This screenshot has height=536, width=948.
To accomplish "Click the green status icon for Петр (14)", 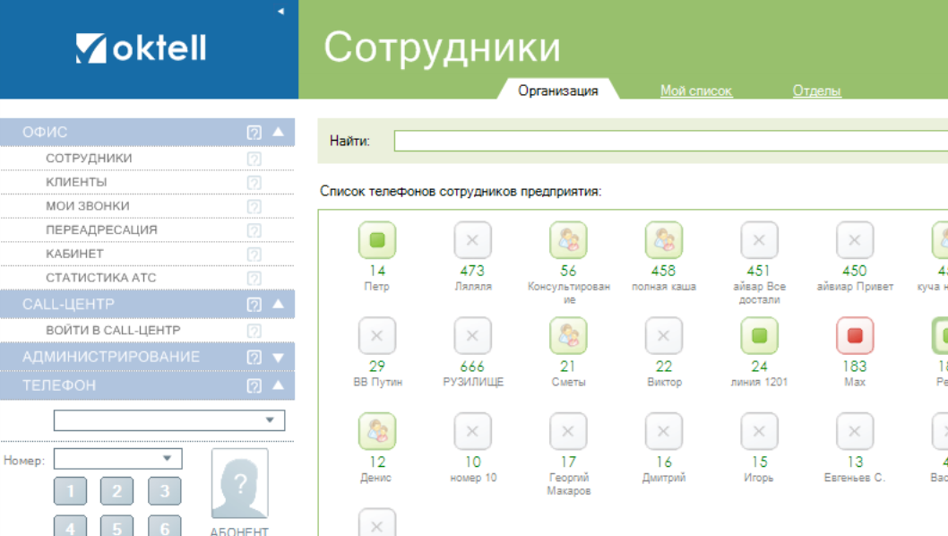I will (x=377, y=240).
